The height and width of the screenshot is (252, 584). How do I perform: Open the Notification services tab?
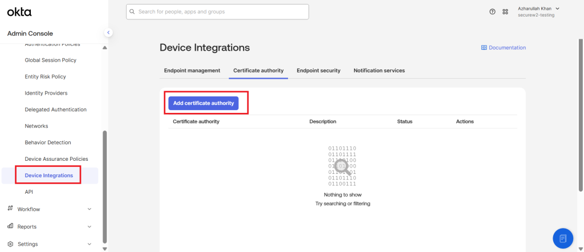coord(379,71)
